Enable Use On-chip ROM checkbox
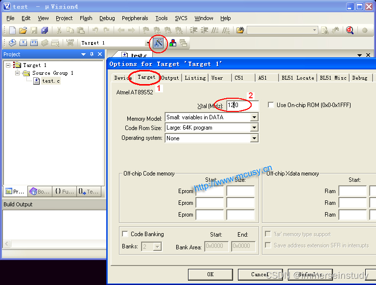Image resolution: width=376 pixels, height=285 pixels. coord(271,105)
